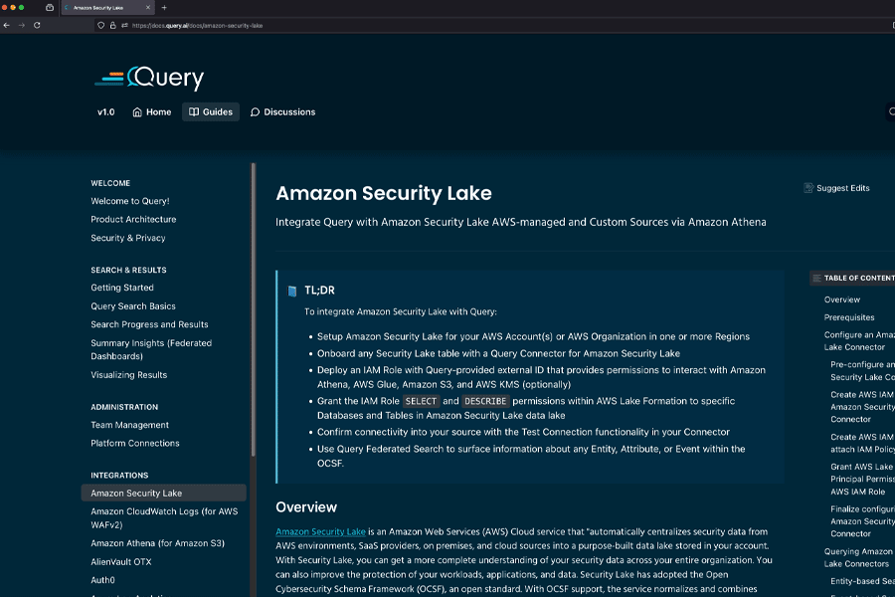The width and height of the screenshot is (895, 597).
Task: Select Team Management in sidebar
Action: coord(129,425)
